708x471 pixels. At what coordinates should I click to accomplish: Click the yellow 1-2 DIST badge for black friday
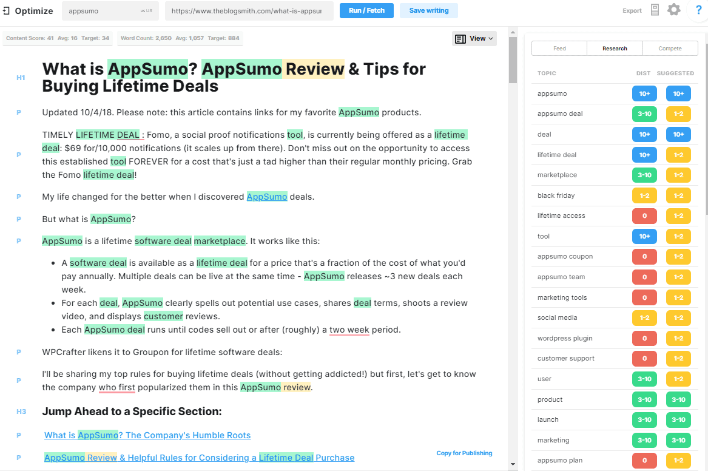pyautogui.click(x=644, y=195)
